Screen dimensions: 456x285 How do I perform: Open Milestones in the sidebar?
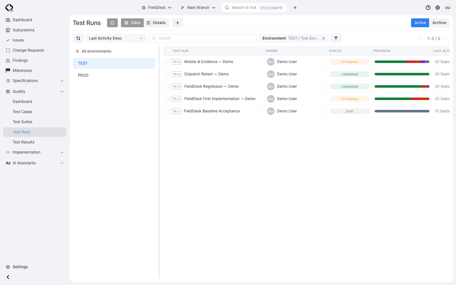tap(35, 71)
